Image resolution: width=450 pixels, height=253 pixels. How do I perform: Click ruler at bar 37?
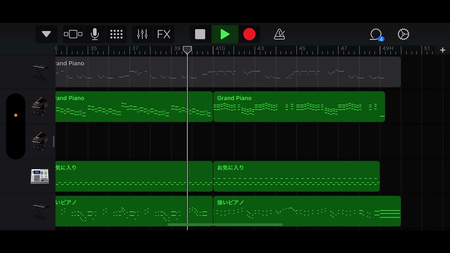pyautogui.click(x=135, y=48)
